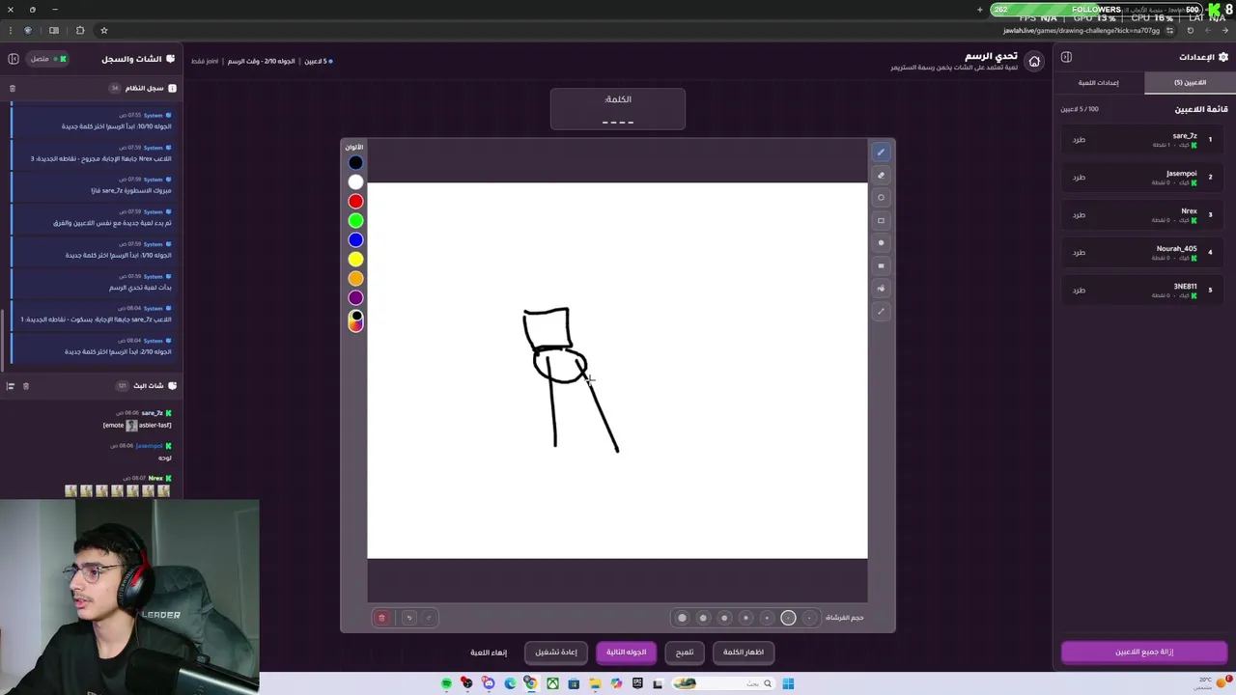The image size is (1236, 695).
Task: Open the custom gradient color picker
Action: click(355, 320)
